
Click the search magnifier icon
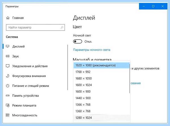62,27
